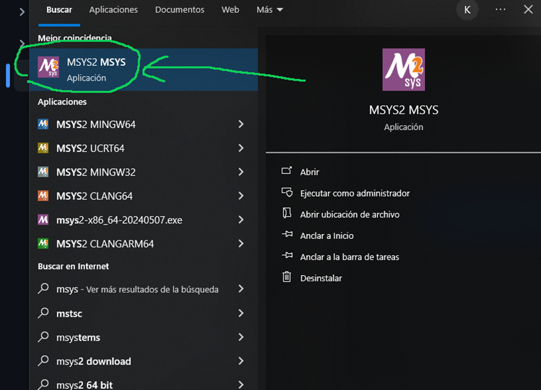Select the Web search tab
Screen dimensions: 541x390
tap(230, 10)
